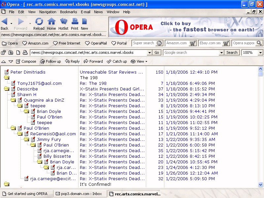Open the E-mail menu
Screen dimensions: 264x198
(x=85, y=12)
